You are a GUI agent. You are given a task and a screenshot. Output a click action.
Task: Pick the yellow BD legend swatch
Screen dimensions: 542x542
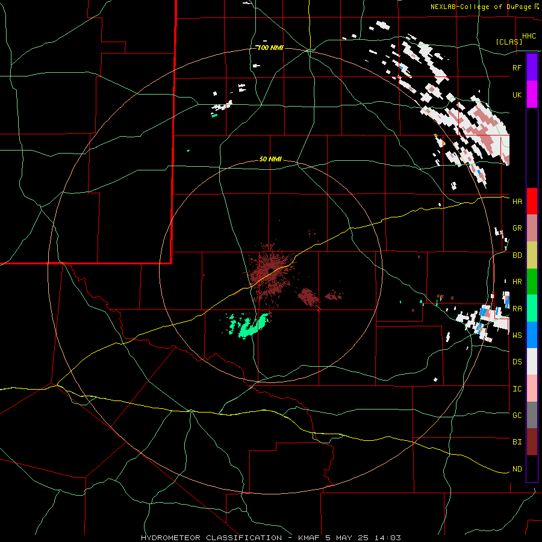pyautogui.click(x=532, y=255)
